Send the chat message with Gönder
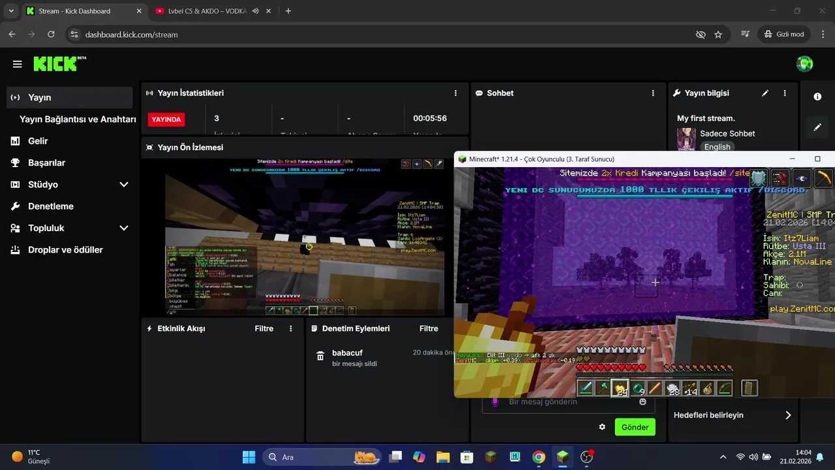The image size is (835, 470). 635,427
